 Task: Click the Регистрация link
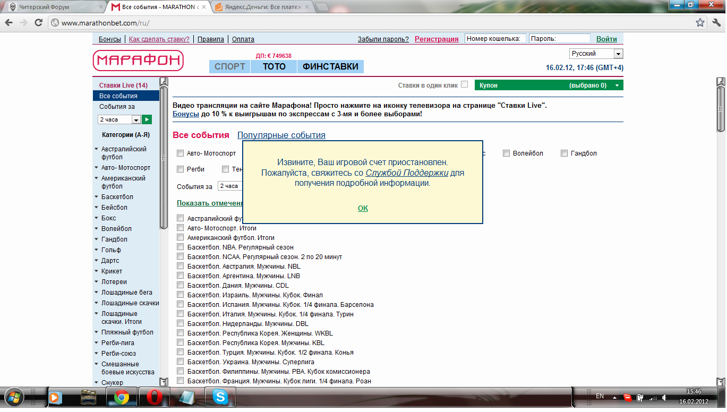point(437,39)
